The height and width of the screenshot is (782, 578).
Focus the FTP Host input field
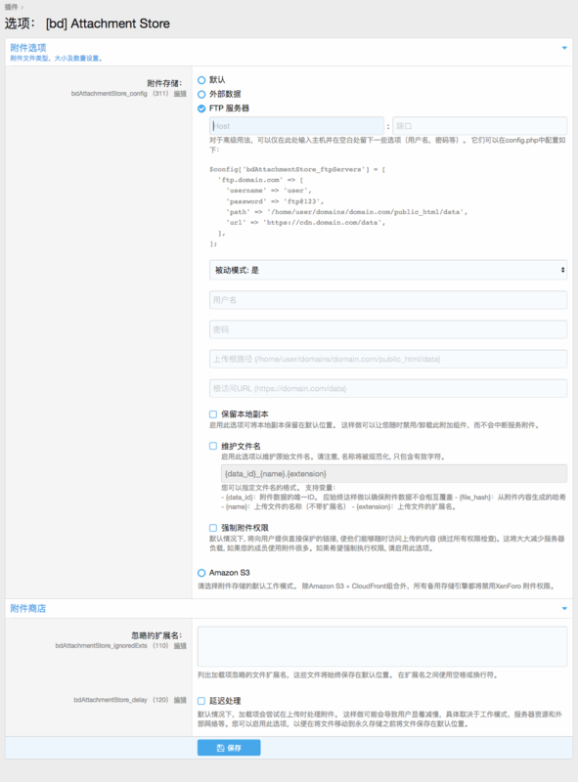click(296, 126)
